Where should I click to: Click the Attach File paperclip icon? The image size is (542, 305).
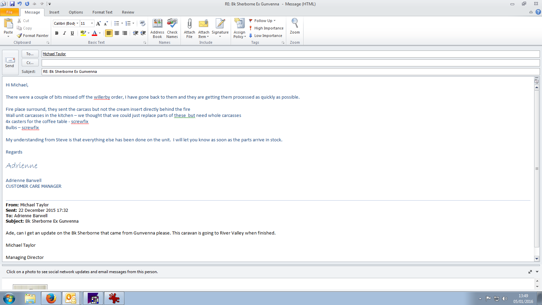tap(189, 24)
